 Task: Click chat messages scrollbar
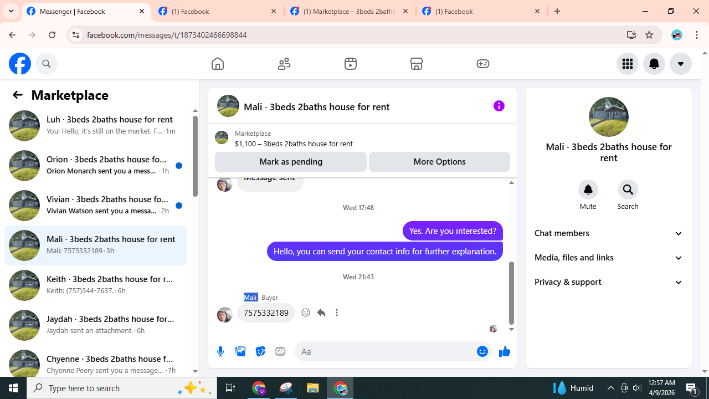coord(511,293)
